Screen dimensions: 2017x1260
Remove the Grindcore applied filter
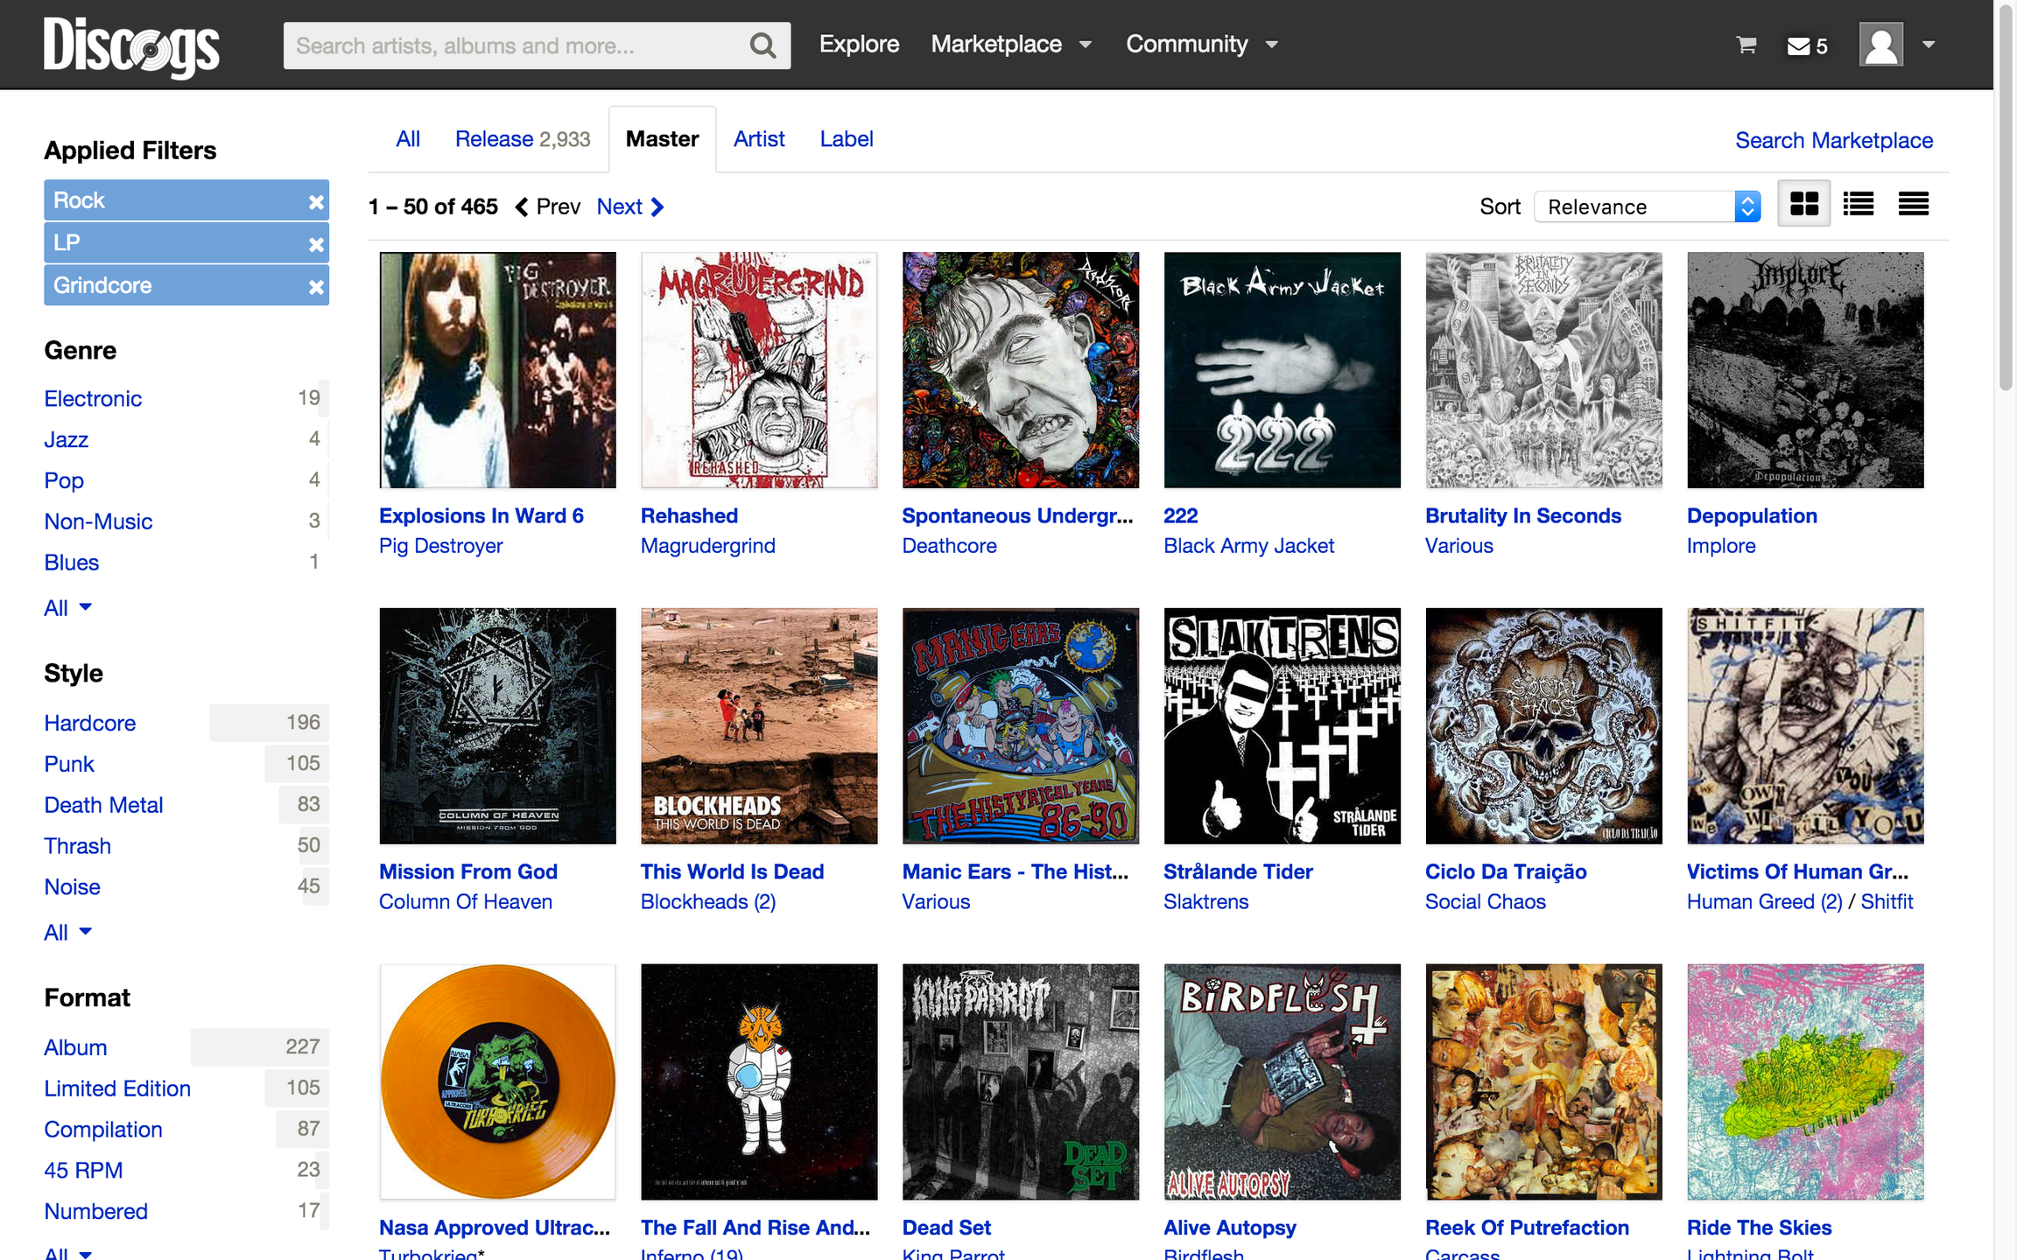(316, 287)
